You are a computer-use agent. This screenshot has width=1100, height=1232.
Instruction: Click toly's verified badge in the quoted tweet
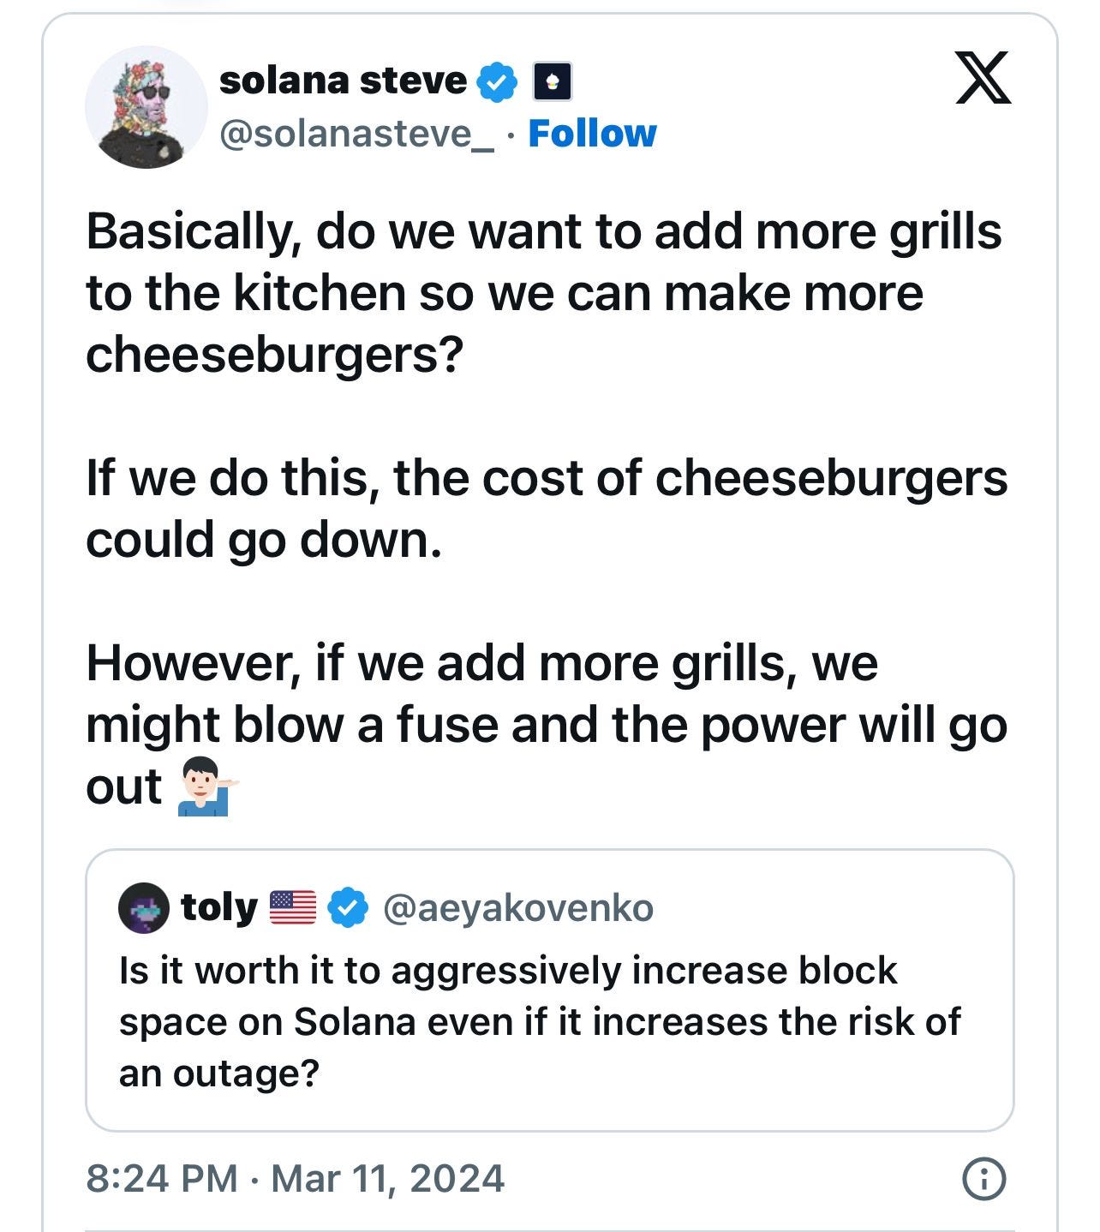(346, 911)
